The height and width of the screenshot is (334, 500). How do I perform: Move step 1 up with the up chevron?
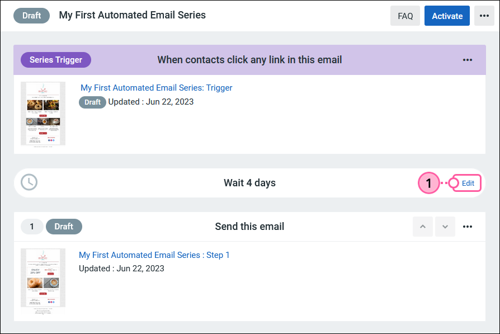pos(422,227)
